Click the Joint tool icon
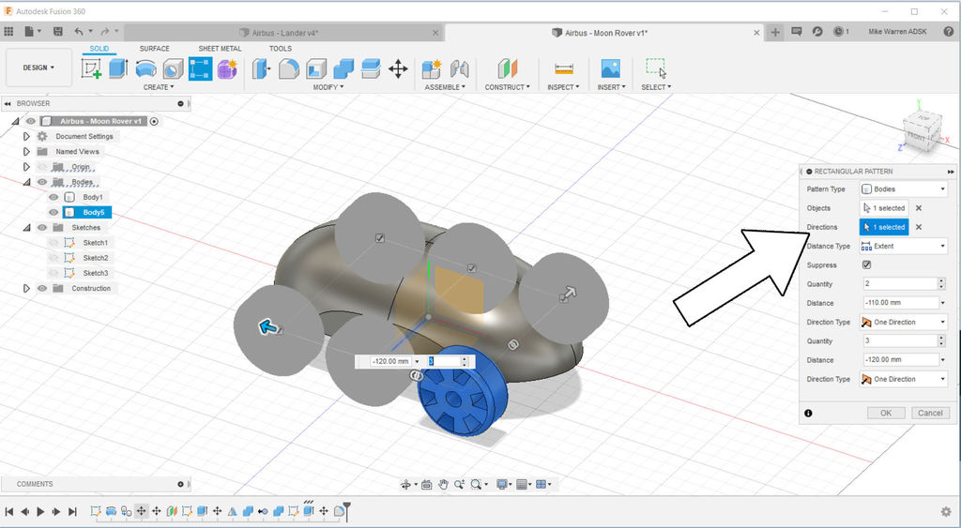The height and width of the screenshot is (528, 961). 459,68
